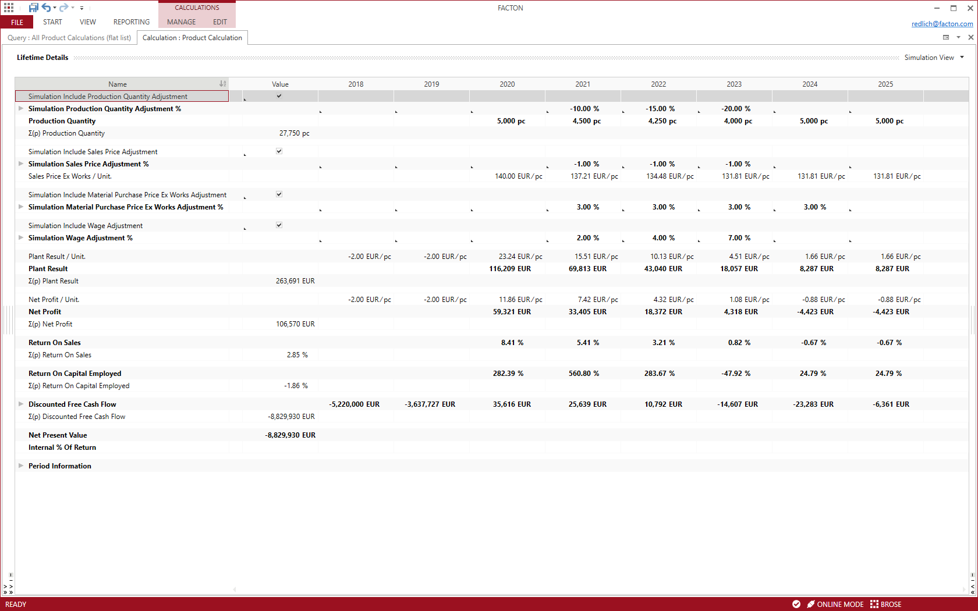The height and width of the screenshot is (611, 978).
Task: Click the 2018 Discounted Free Cash Flow value
Action: (354, 404)
